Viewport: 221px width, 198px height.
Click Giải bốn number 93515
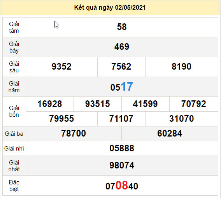(98, 104)
